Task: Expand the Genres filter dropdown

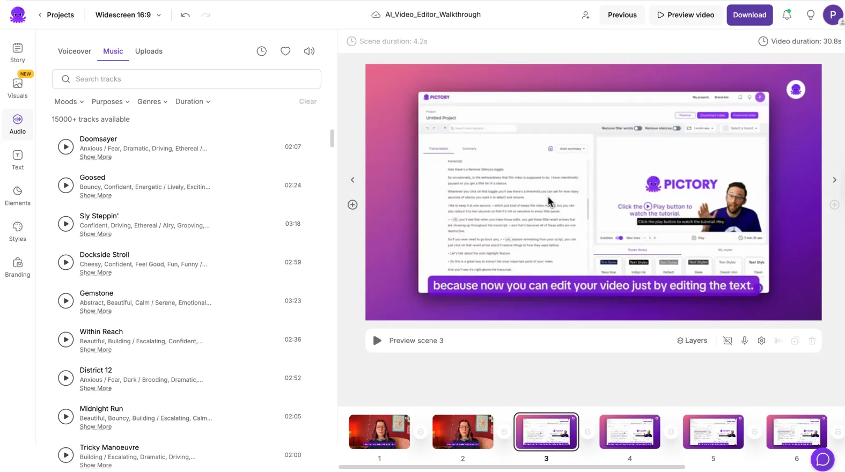Action: click(152, 101)
